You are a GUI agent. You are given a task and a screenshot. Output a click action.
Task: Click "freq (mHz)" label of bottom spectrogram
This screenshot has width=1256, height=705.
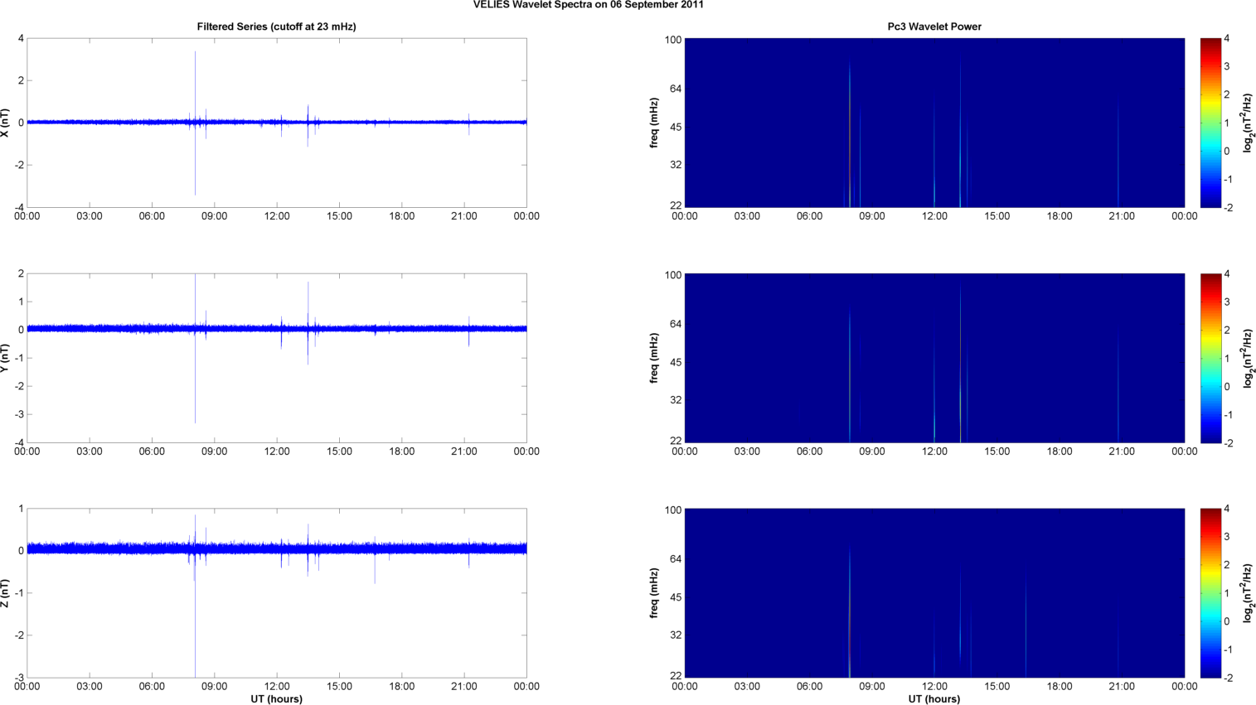click(654, 593)
